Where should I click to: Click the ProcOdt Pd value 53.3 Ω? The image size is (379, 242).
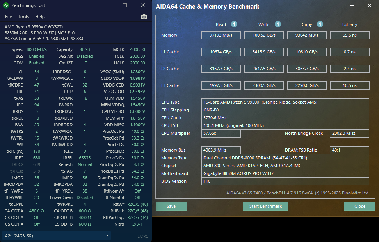(x=137, y=138)
